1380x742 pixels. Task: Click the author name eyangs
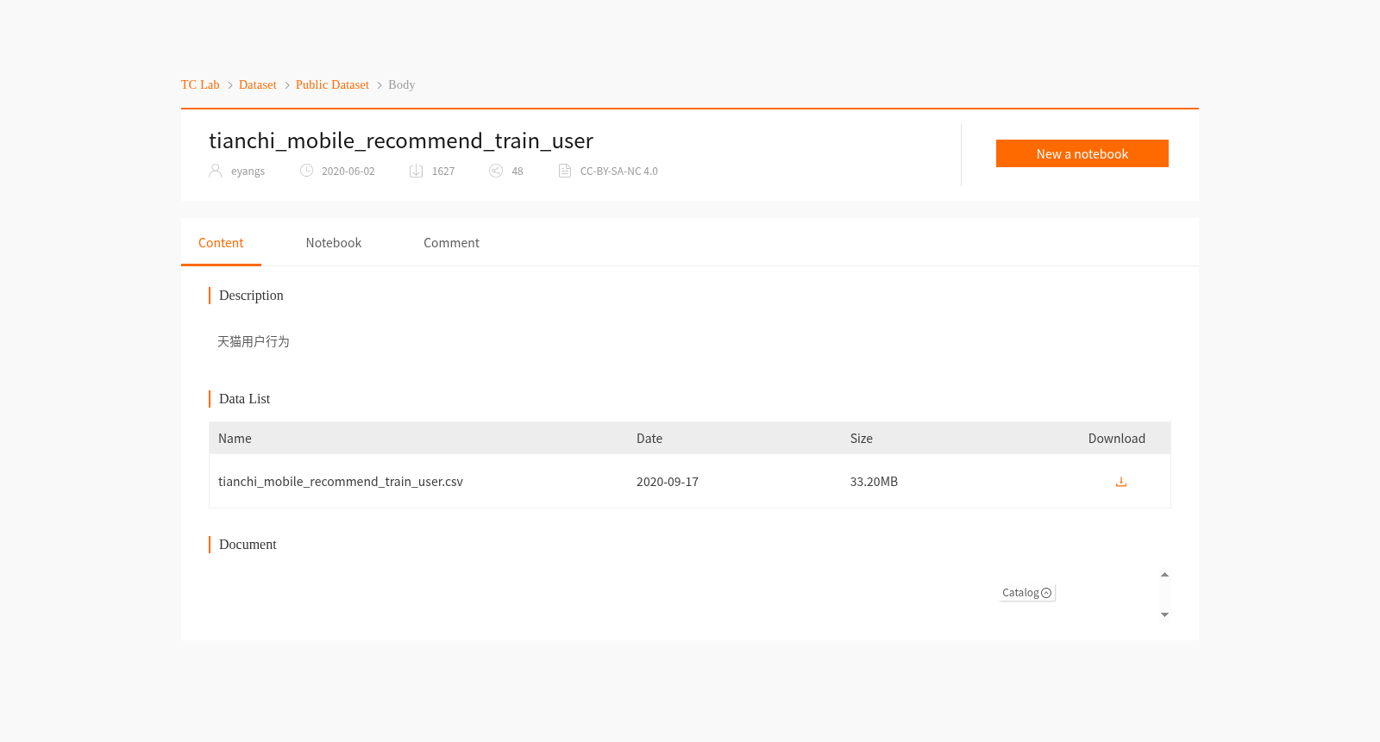(x=248, y=171)
